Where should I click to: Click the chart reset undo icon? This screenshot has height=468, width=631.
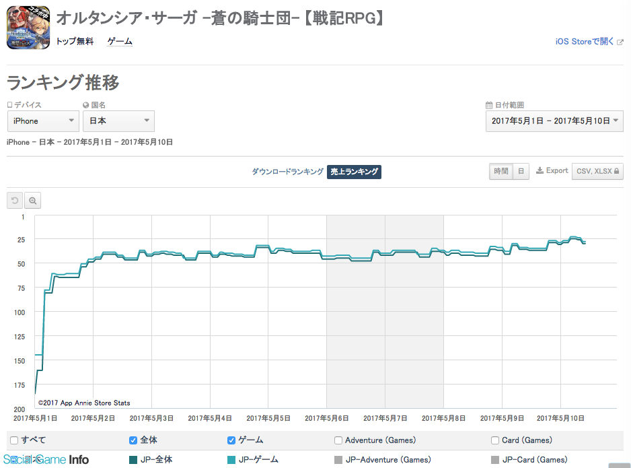point(15,200)
